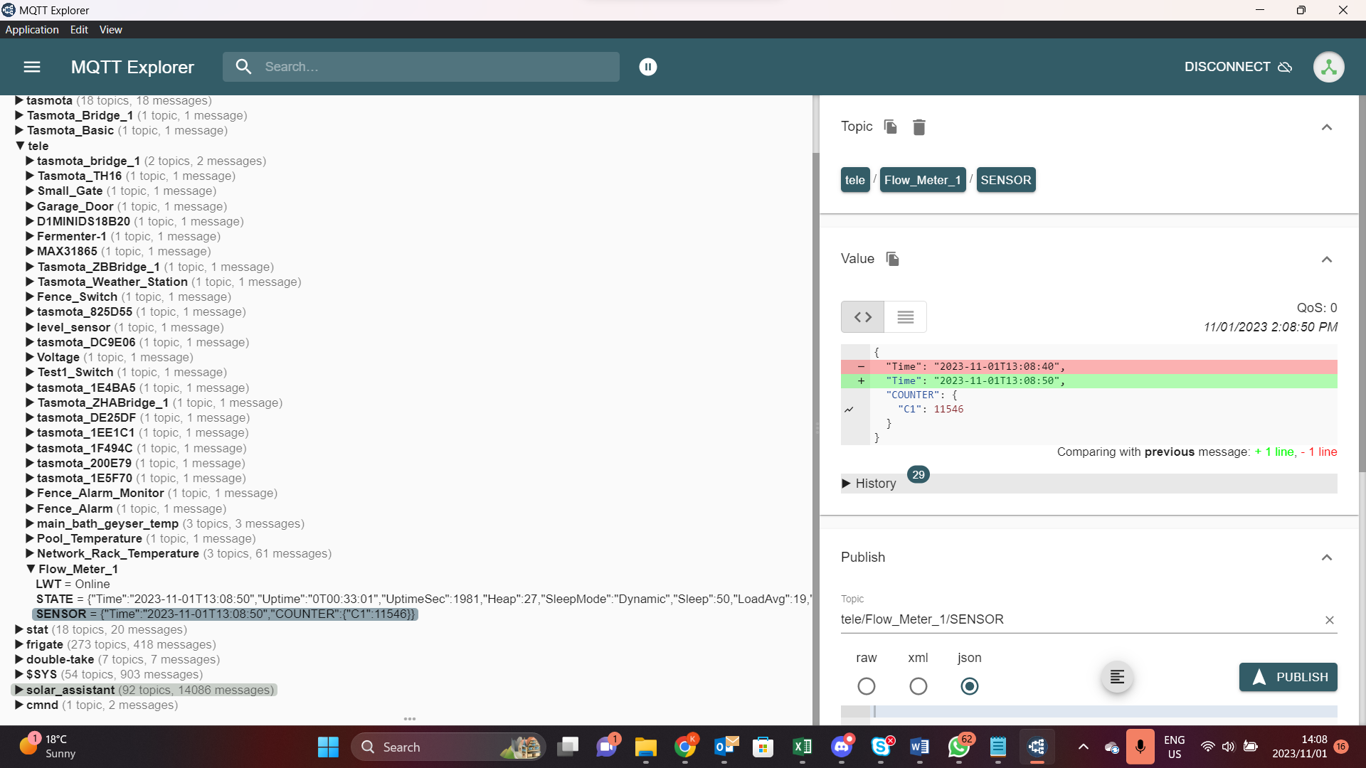
Task: Switch value display to raw text view
Action: [x=904, y=316]
